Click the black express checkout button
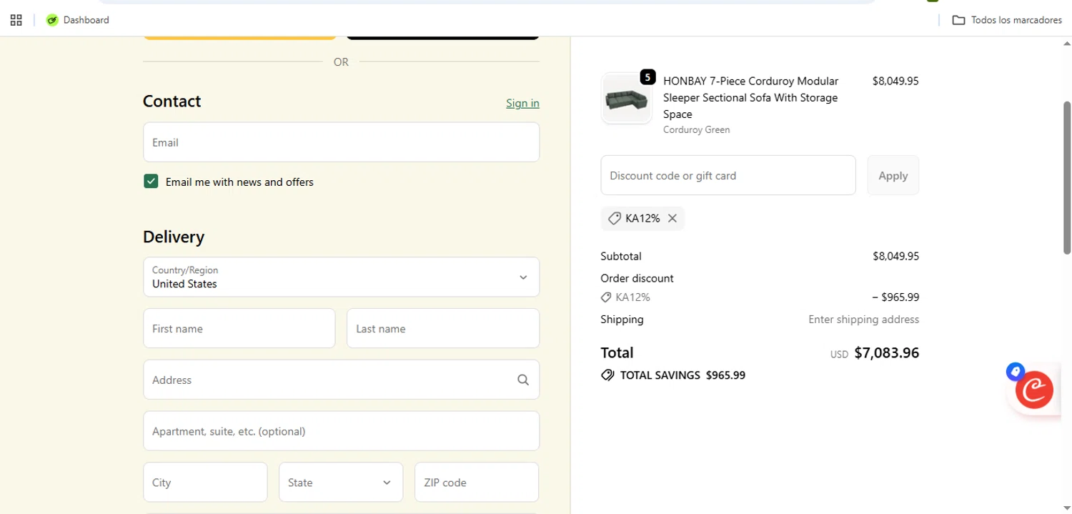The width and height of the screenshot is (1072, 514). coord(443,36)
